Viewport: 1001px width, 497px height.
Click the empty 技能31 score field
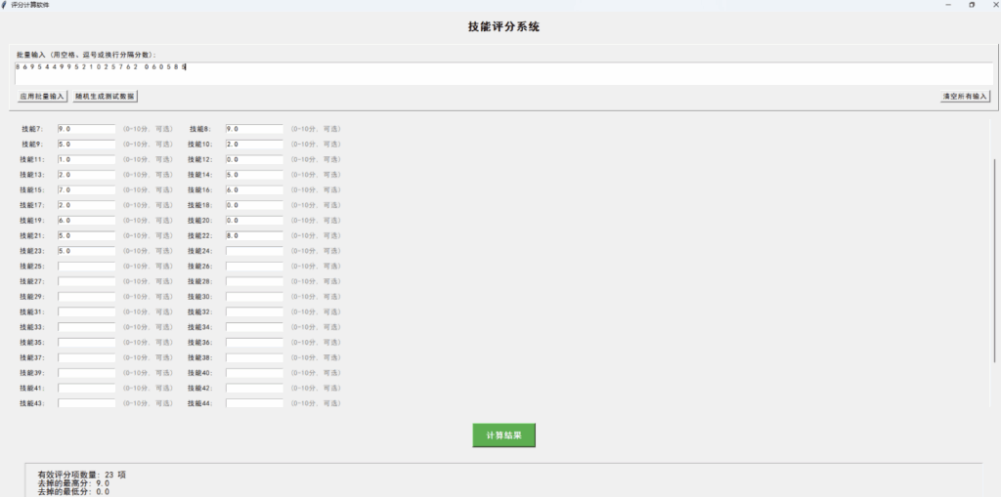tap(86, 312)
